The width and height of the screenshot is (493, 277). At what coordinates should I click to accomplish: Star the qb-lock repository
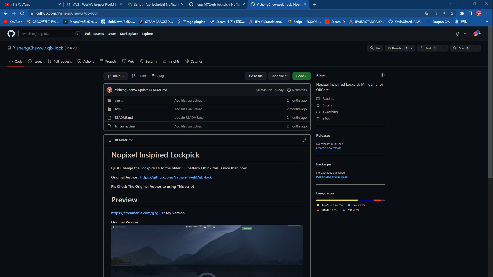(x=461, y=48)
